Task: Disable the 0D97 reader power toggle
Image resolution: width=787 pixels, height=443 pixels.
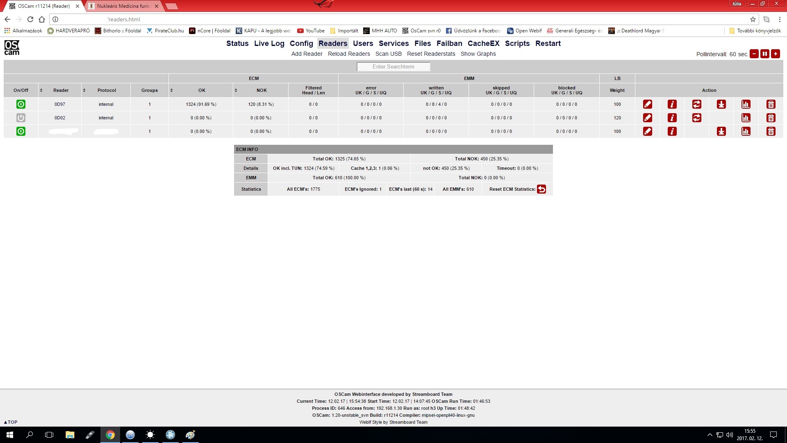Action: pos(21,104)
